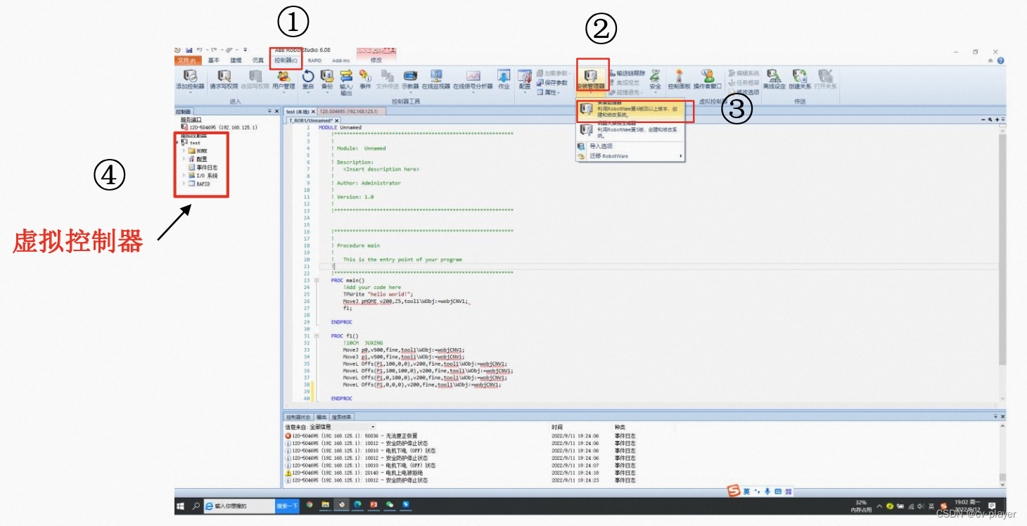
Task: Click 保存参数 (Save Parameters)
Action: point(552,82)
